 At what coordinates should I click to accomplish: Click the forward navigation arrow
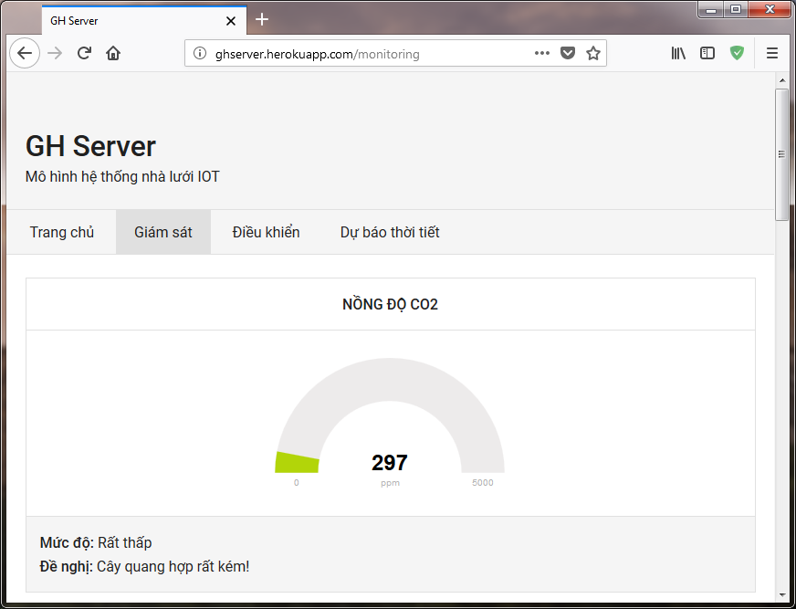(x=55, y=53)
